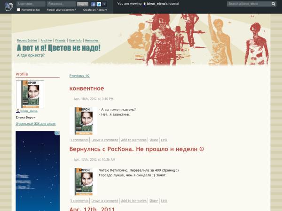
Task: Close the sidebar ad via AdChoices icon
Action: [x=58, y=133]
